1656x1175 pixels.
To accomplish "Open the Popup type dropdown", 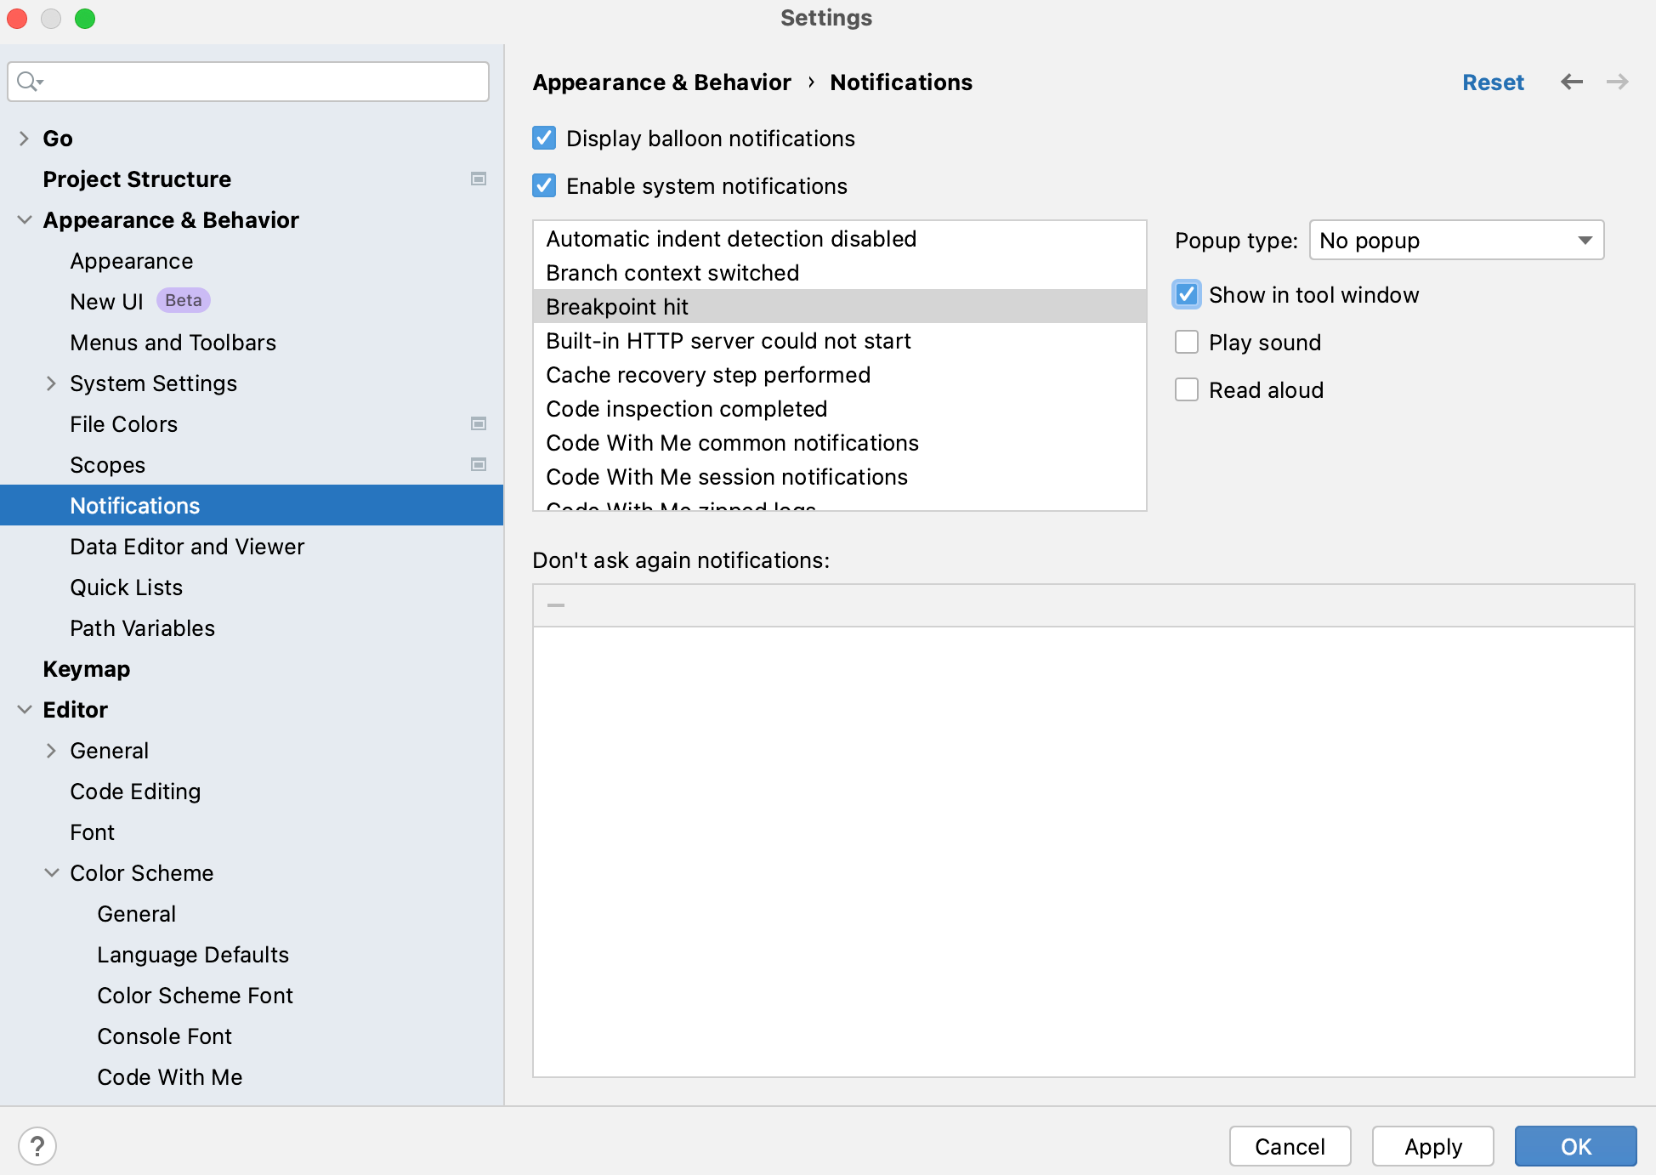I will point(1455,241).
